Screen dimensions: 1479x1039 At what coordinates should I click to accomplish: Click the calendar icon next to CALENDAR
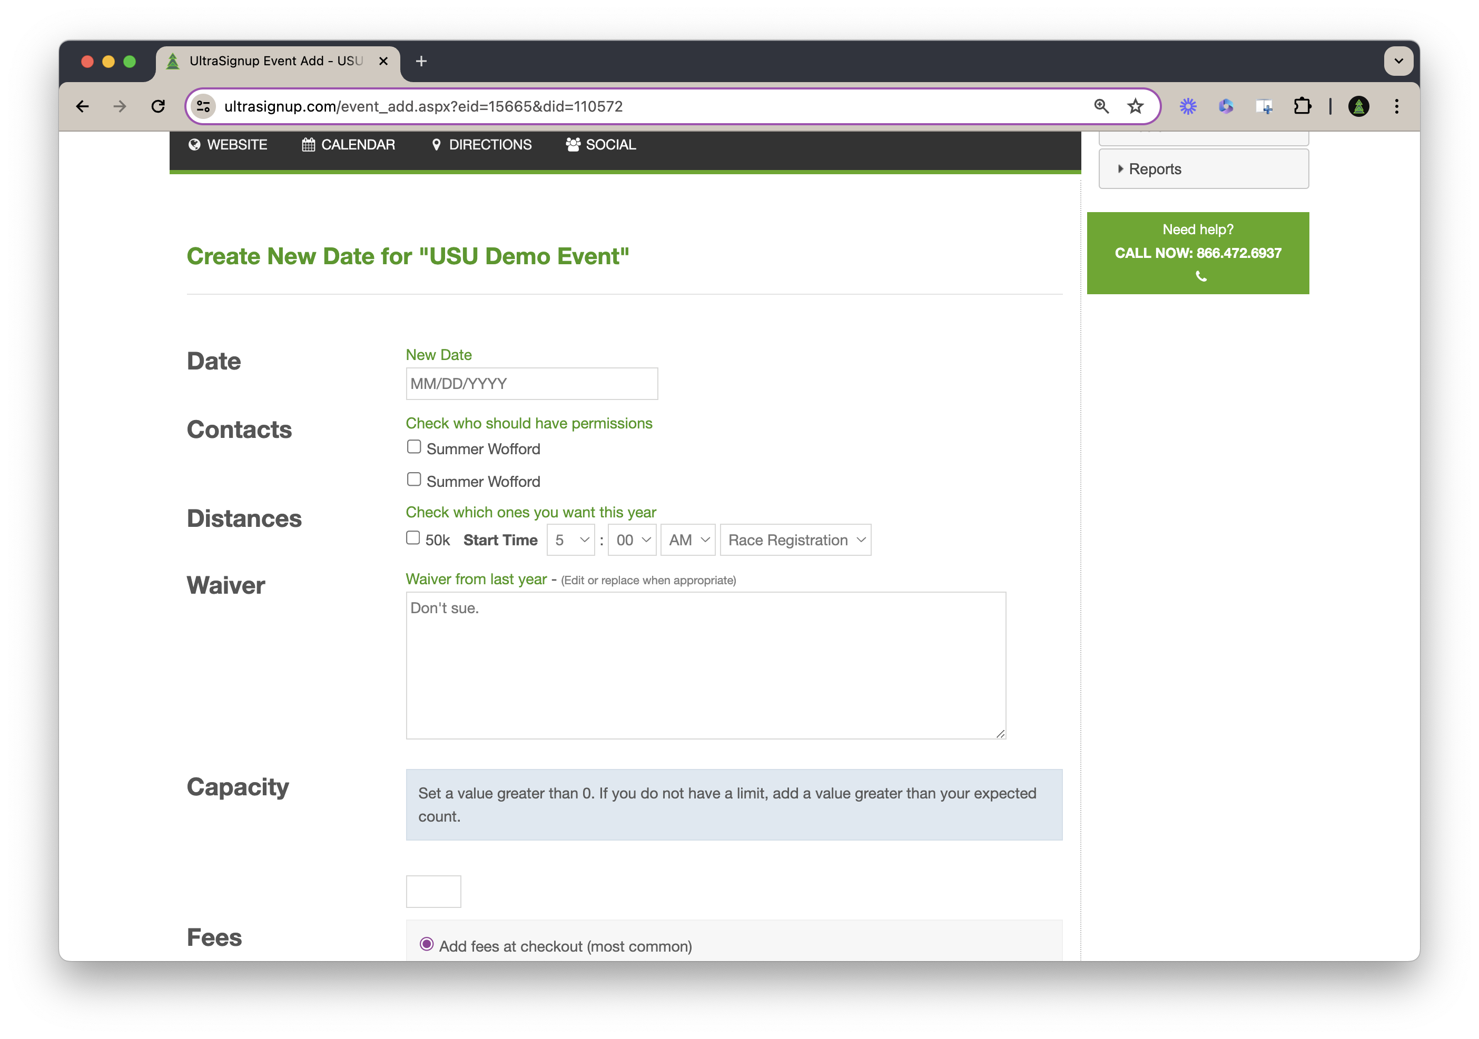(309, 145)
